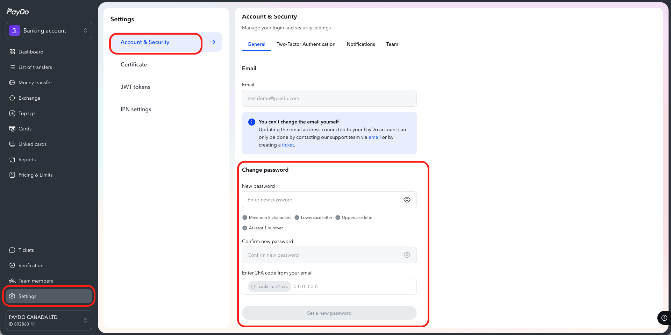This screenshot has height=335, width=671.
Task: Click the Lowercase letter requirement
Action: pos(313,218)
